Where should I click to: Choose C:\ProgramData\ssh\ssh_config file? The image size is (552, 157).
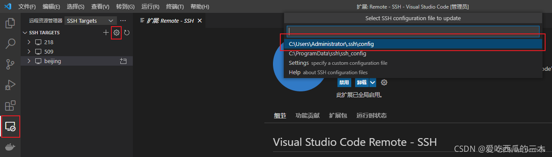pyautogui.click(x=413, y=54)
